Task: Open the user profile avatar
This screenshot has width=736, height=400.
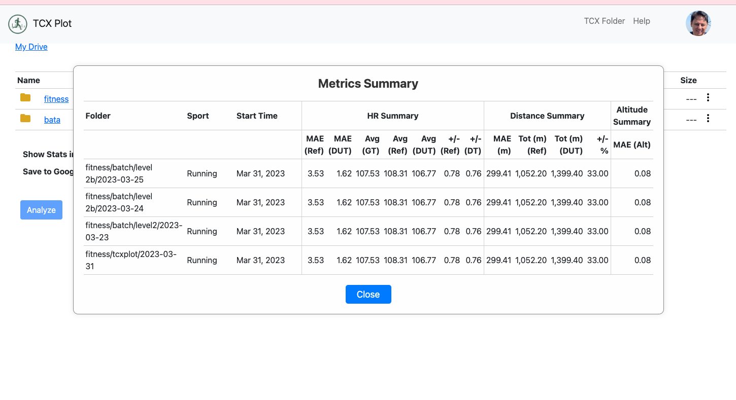Action: click(698, 23)
